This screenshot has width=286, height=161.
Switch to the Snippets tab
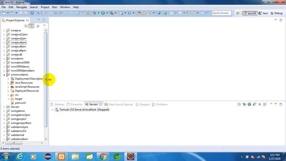143,104
